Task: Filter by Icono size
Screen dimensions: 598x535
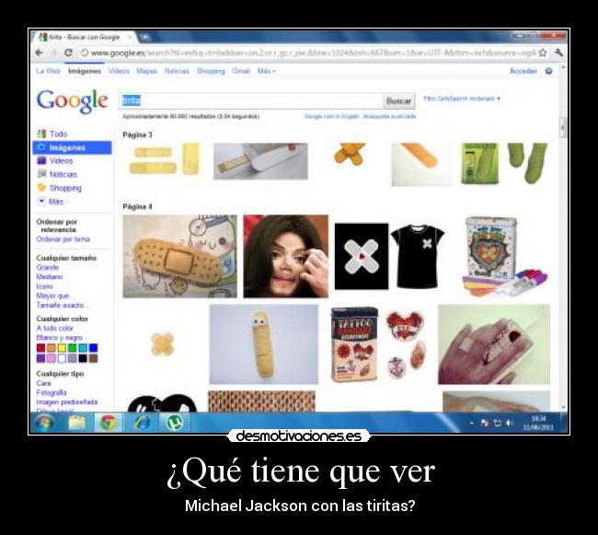Action: coord(45,286)
